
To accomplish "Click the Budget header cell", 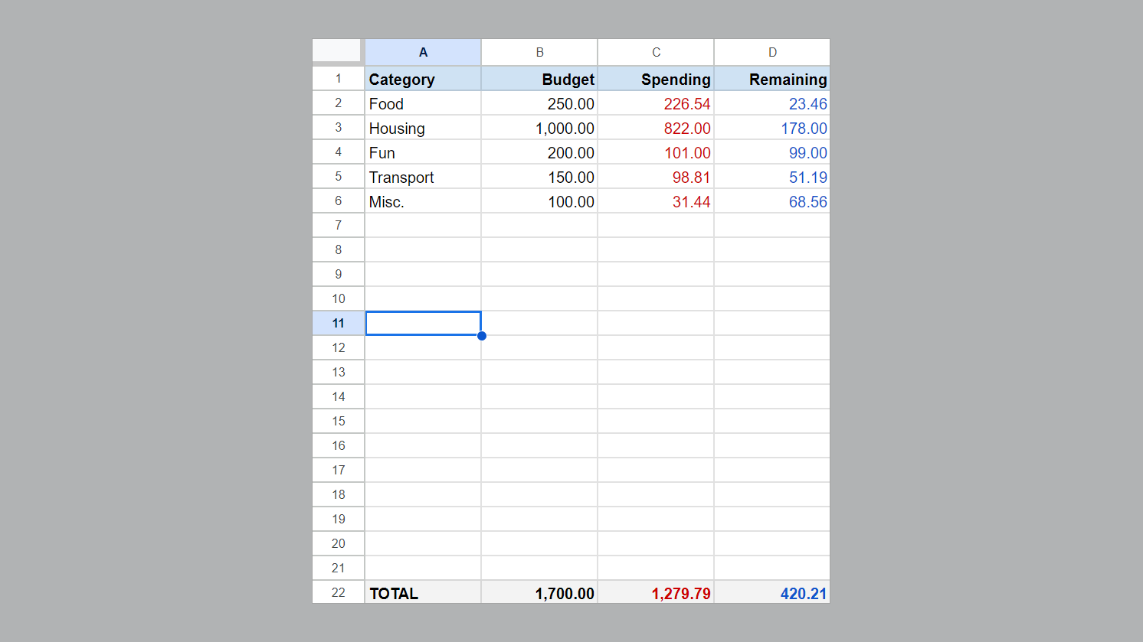I will (x=539, y=79).
